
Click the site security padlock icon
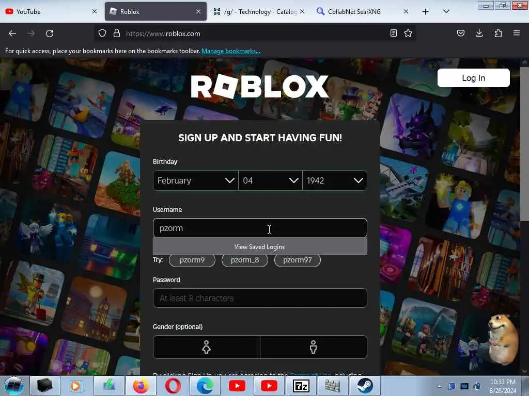click(x=117, y=34)
